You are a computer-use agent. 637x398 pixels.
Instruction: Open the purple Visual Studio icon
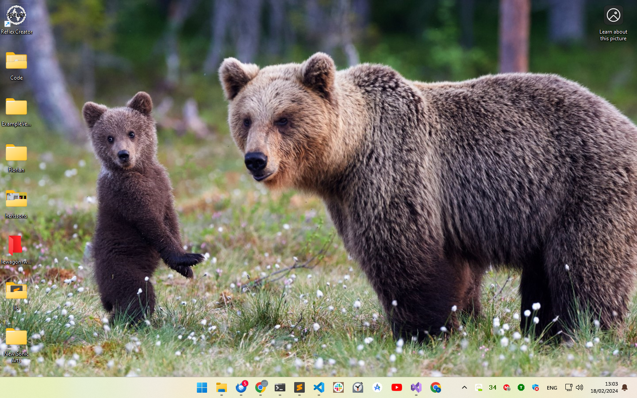pos(416,387)
